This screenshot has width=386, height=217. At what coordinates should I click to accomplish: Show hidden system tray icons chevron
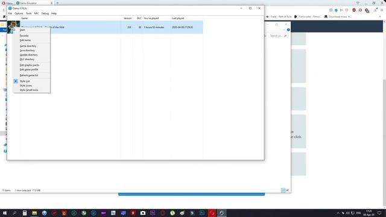point(338,213)
